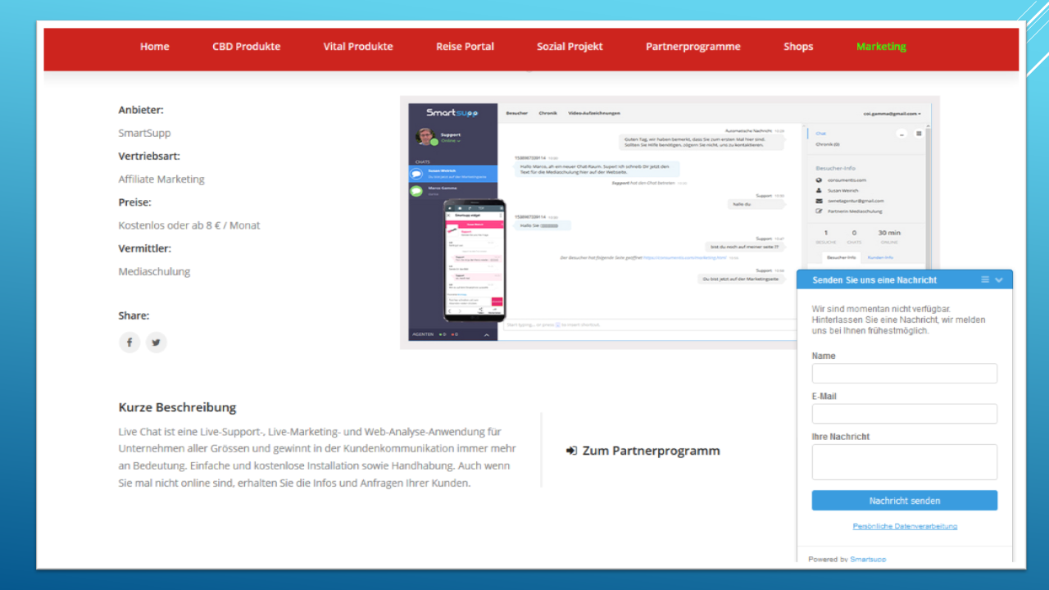
Task: Click the Zum Partnerprogramm link
Action: coord(643,451)
